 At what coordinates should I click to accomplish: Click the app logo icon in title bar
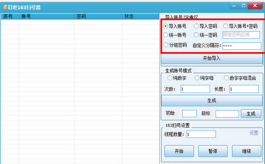5,7
